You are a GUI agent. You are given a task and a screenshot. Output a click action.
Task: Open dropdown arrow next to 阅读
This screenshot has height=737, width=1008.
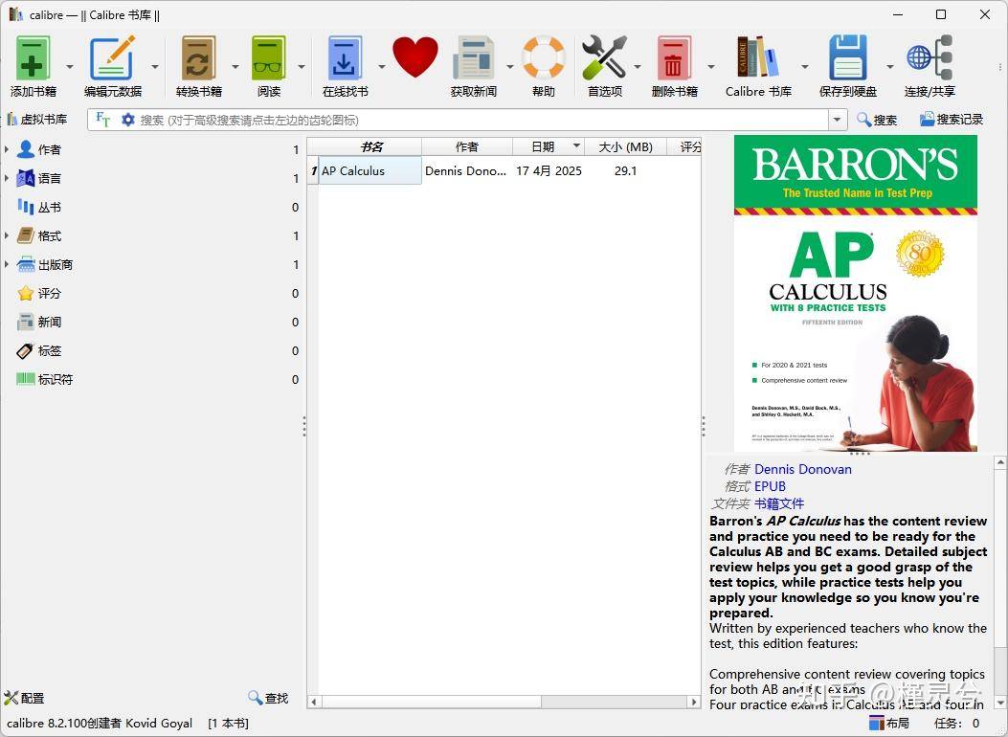pos(301,66)
